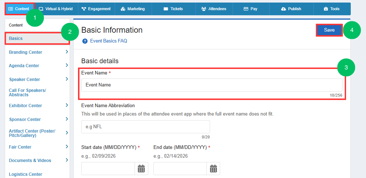Expand the Sponsor Center chevron
The image size is (366, 178).
click(x=67, y=119)
